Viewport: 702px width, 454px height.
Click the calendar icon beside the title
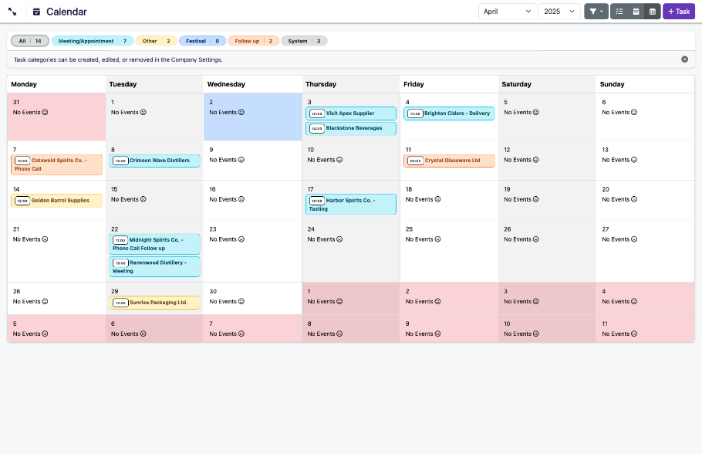36,12
